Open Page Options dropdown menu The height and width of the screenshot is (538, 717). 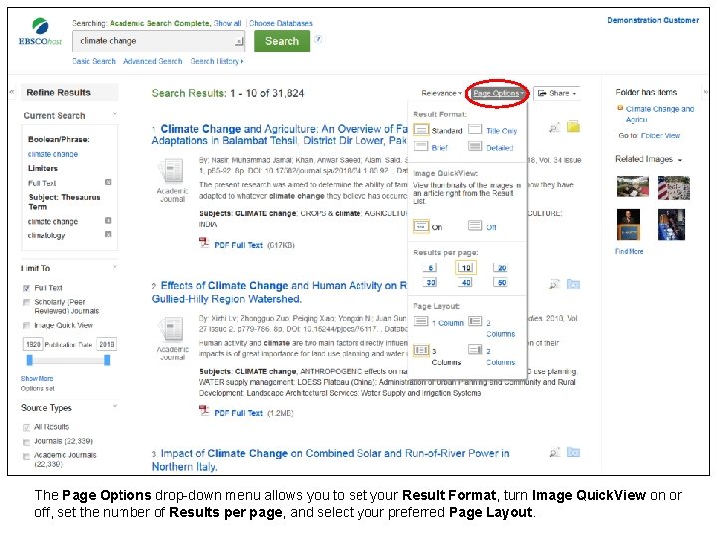(x=498, y=93)
